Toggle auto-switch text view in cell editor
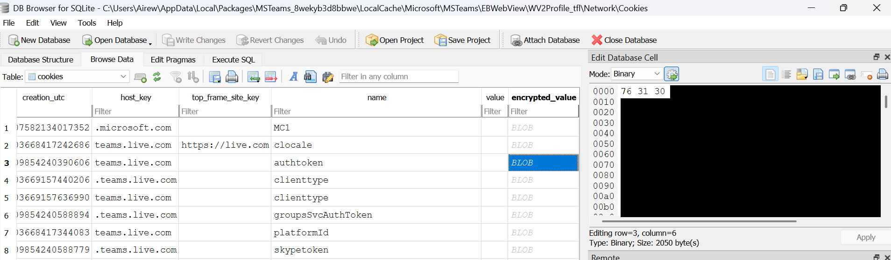Viewport: 891px width, 260px height. 770,74
